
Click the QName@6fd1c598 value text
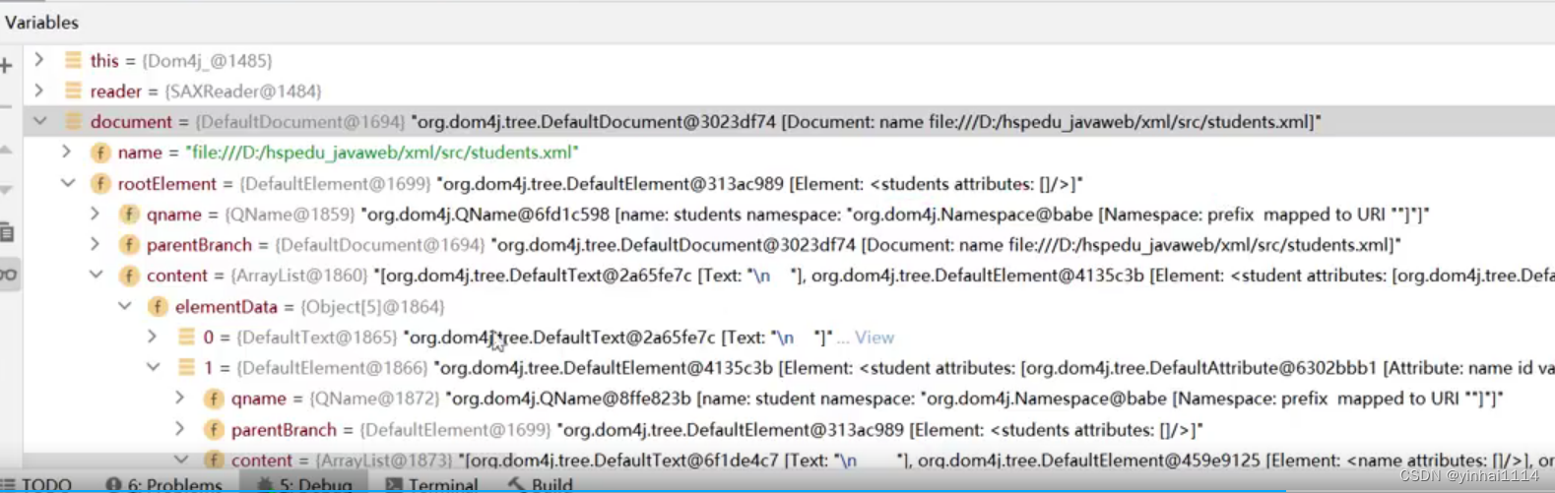pos(894,215)
